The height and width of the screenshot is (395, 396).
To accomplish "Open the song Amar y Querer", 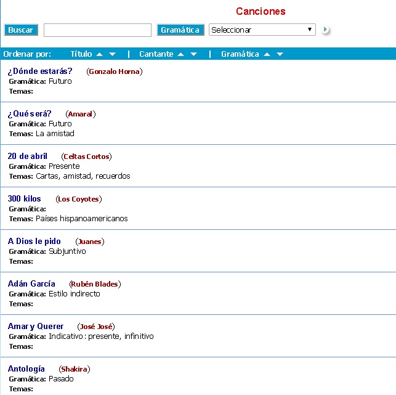I will 36,326.
